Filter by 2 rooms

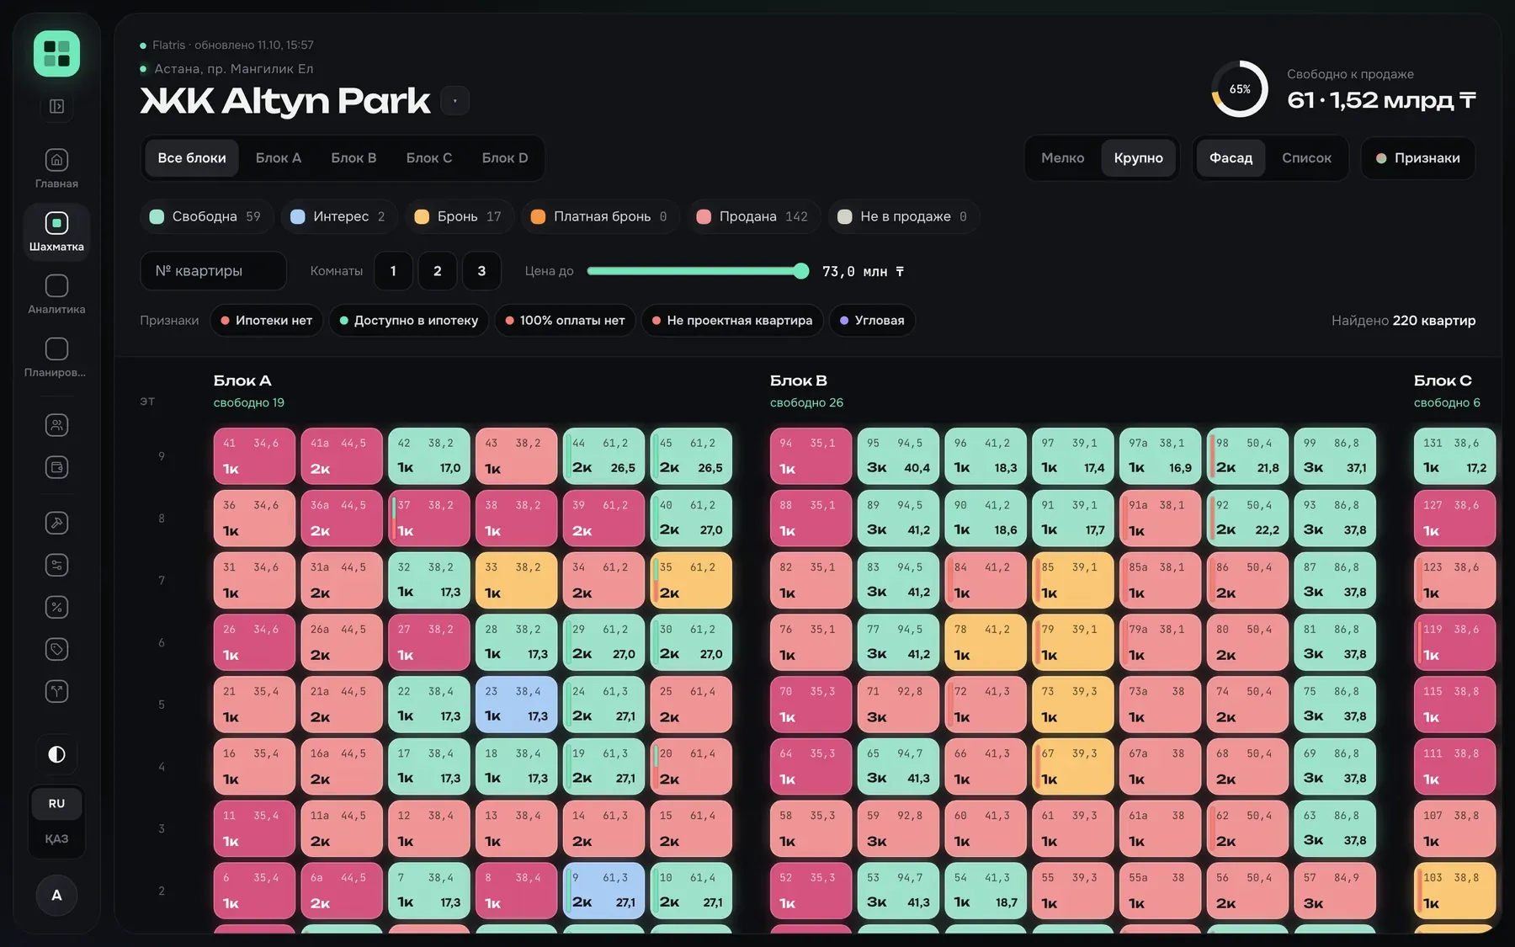(x=438, y=271)
